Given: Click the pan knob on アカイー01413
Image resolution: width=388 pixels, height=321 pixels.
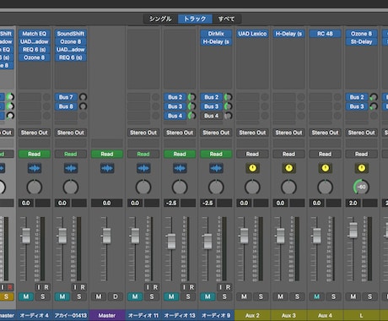Looking at the screenshot, I should [x=71, y=188].
